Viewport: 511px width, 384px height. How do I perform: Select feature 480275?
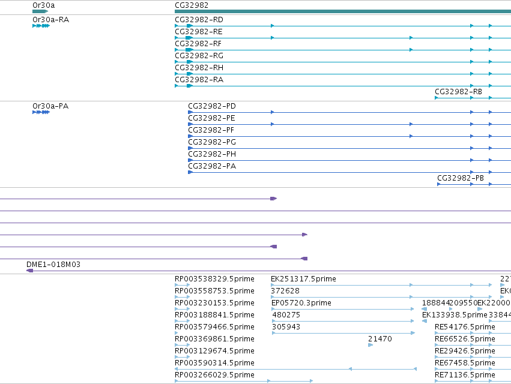(286, 315)
